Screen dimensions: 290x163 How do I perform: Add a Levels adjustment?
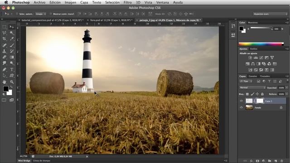point(256,58)
